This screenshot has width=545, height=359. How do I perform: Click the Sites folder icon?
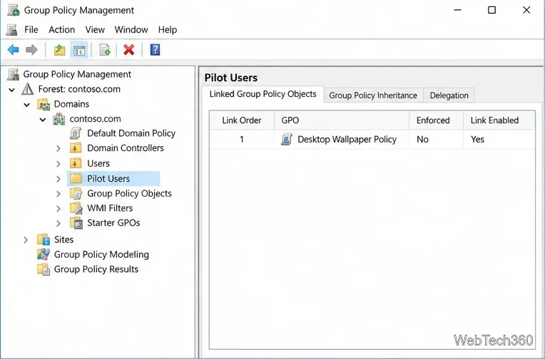tap(44, 239)
